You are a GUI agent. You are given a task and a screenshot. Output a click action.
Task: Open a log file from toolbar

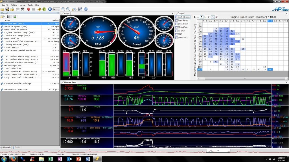(x=2, y=9)
